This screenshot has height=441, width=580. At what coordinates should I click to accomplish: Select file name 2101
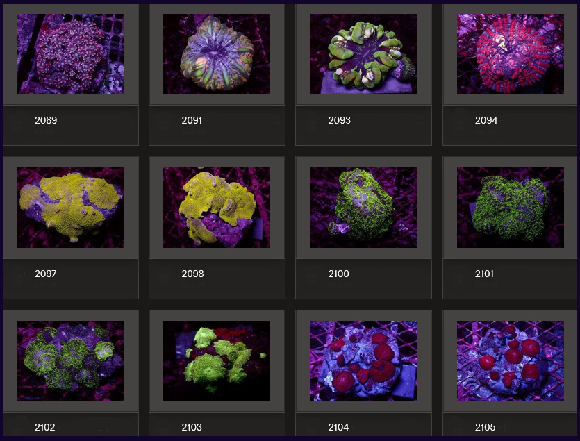484,274
